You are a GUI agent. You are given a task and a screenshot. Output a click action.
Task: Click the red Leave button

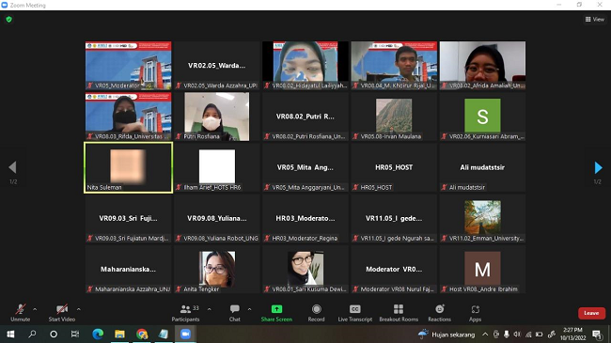coord(591,313)
